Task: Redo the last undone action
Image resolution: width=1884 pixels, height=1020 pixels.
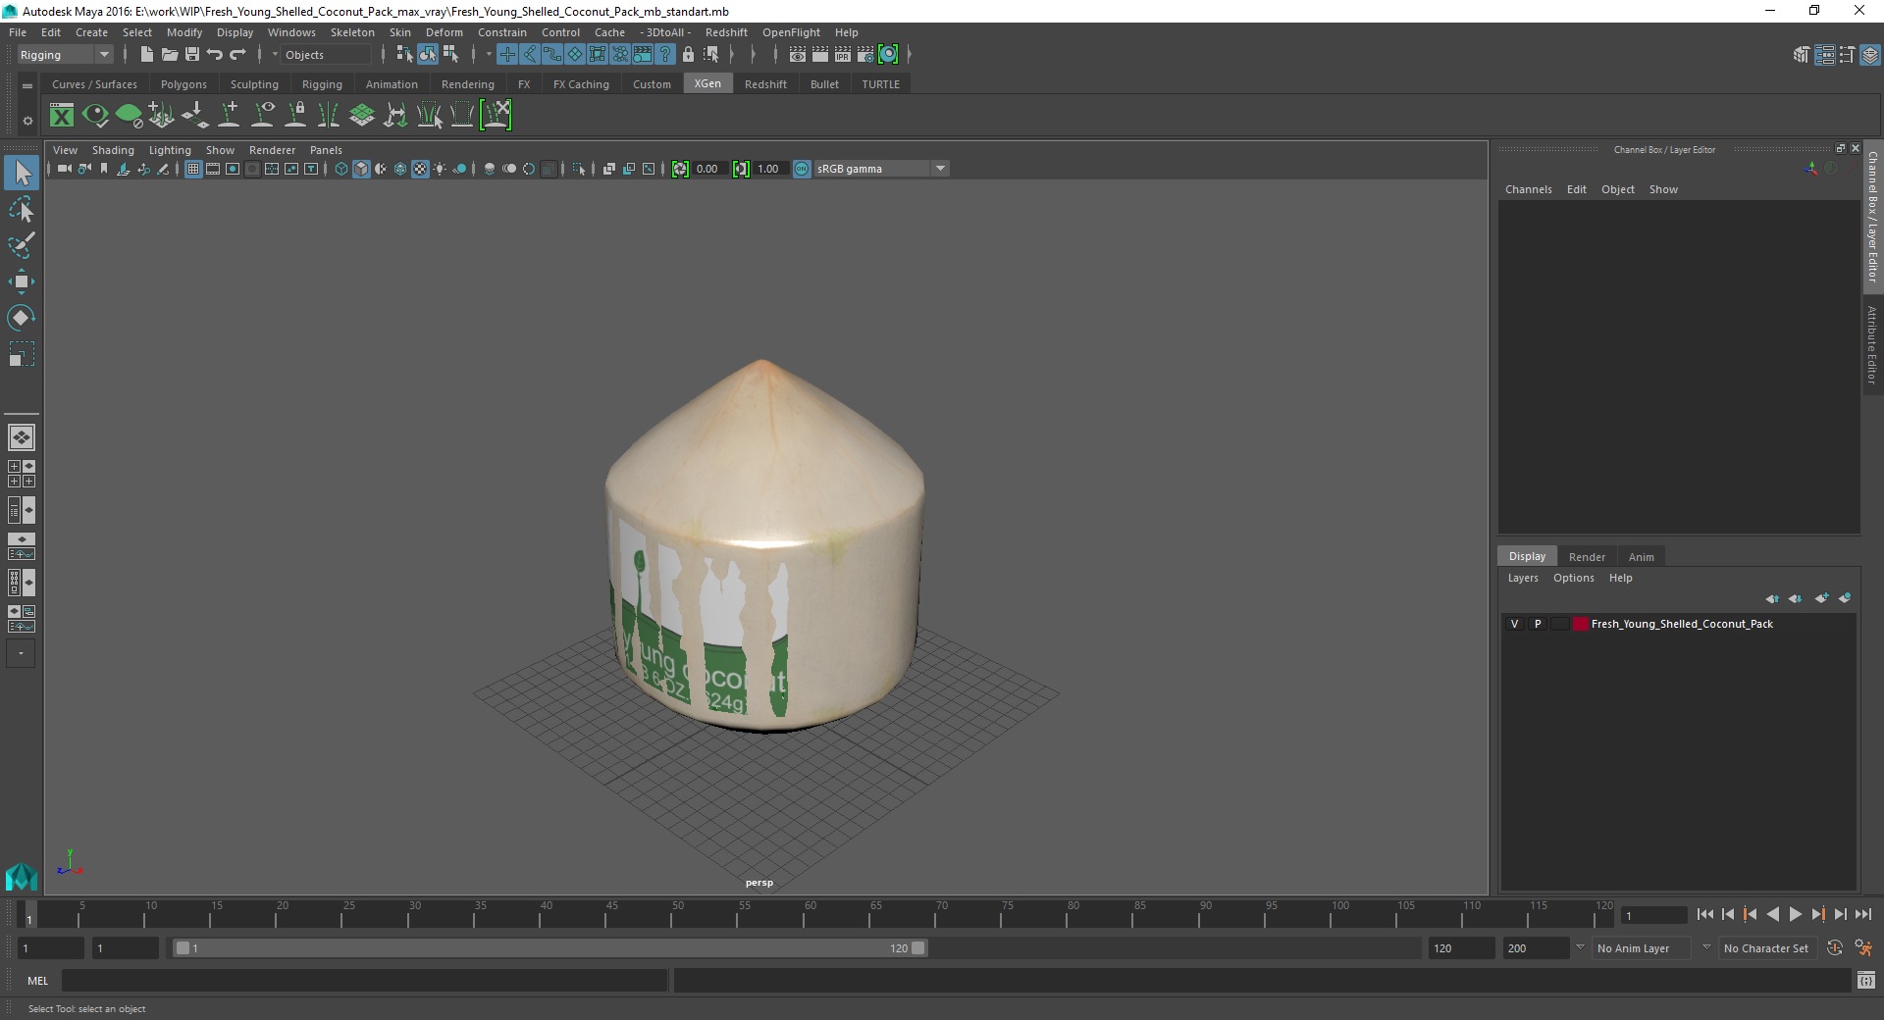Action: (237, 55)
